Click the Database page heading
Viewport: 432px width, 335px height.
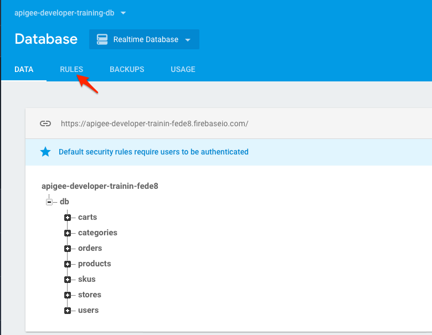click(x=46, y=39)
